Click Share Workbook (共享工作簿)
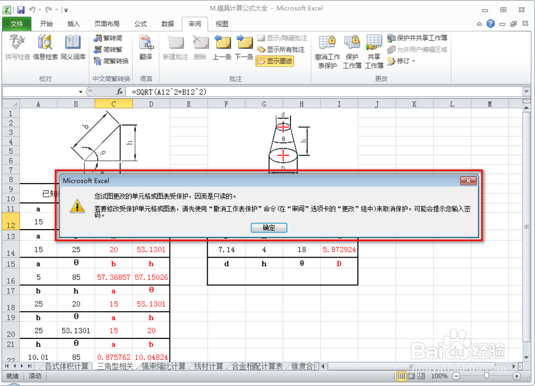The width and height of the screenshot is (535, 386). click(374, 52)
